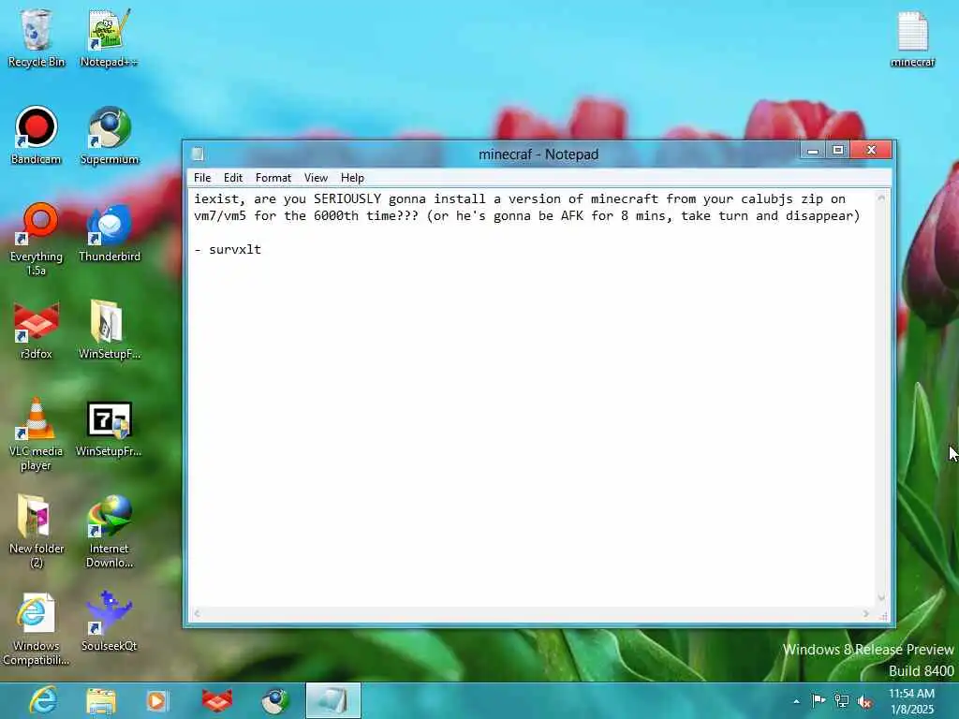Click the horizontal scrollbar right arrow
The image size is (959, 719).
click(x=866, y=613)
